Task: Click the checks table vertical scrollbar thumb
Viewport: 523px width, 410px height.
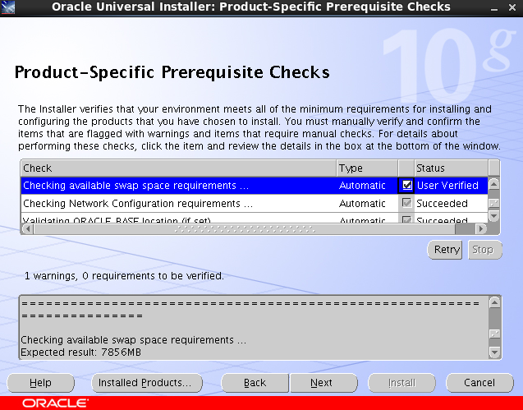Action: click(494, 203)
